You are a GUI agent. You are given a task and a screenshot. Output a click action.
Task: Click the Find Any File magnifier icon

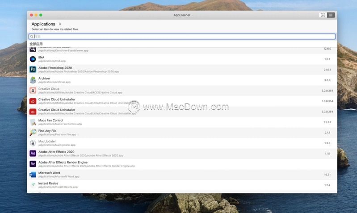(x=33, y=133)
